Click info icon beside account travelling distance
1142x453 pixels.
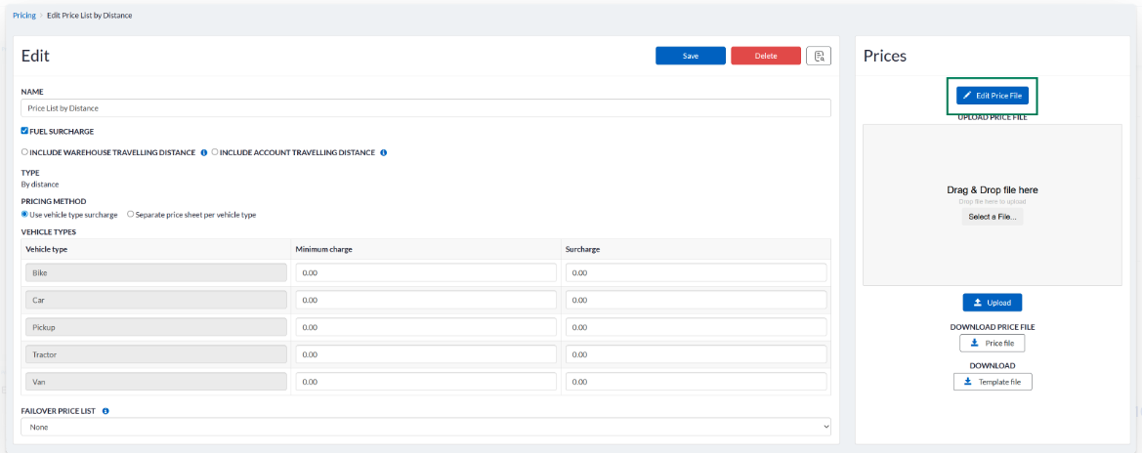coord(383,153)
